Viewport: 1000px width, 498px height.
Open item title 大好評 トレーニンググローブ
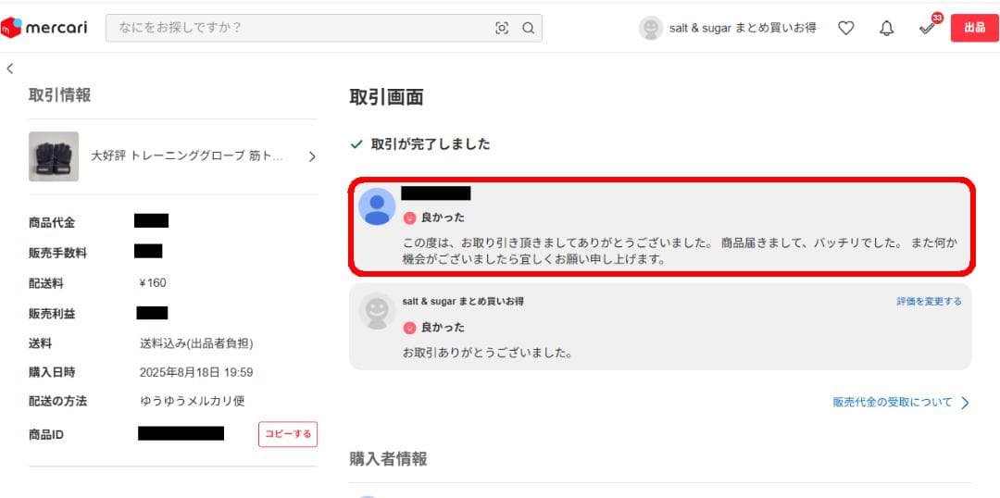tap(187, 156)
